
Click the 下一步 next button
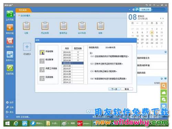(114, 89)
